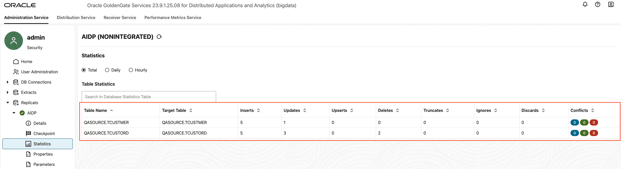Select the Daily statistics radio button
This screenshot has width=621, height=169.
[x=107, y=70]
